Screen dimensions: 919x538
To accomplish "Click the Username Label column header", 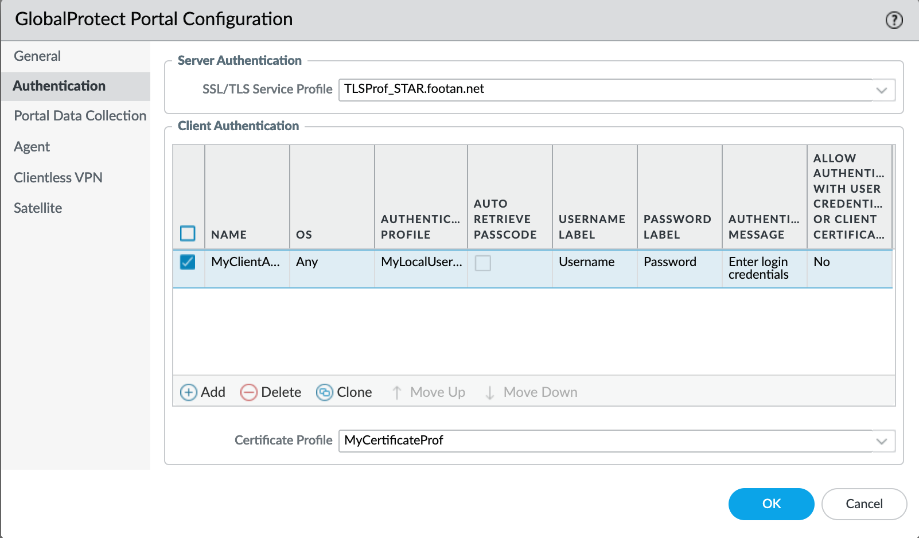I will pyautogui.click(x=595, y=197).
